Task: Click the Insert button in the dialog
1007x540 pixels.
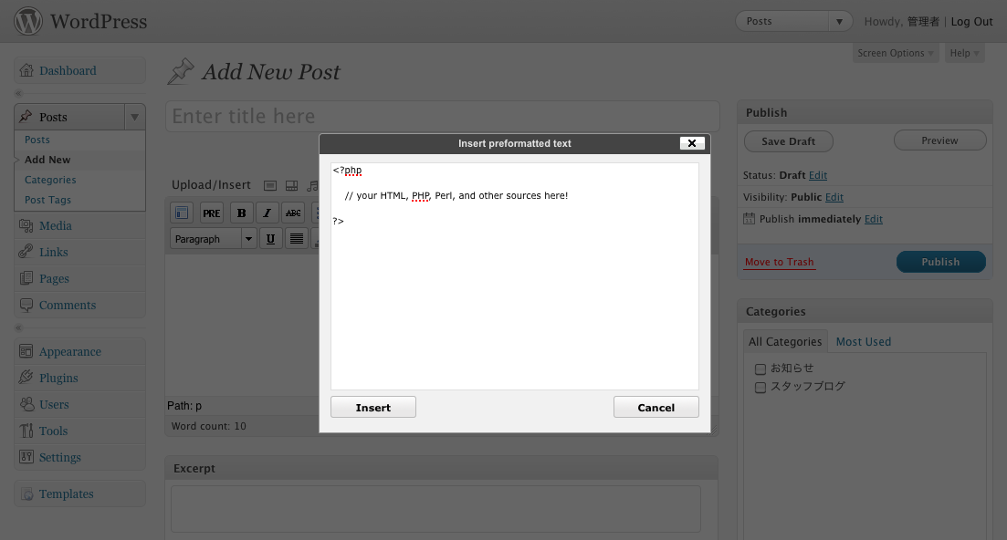Action: 373,407
